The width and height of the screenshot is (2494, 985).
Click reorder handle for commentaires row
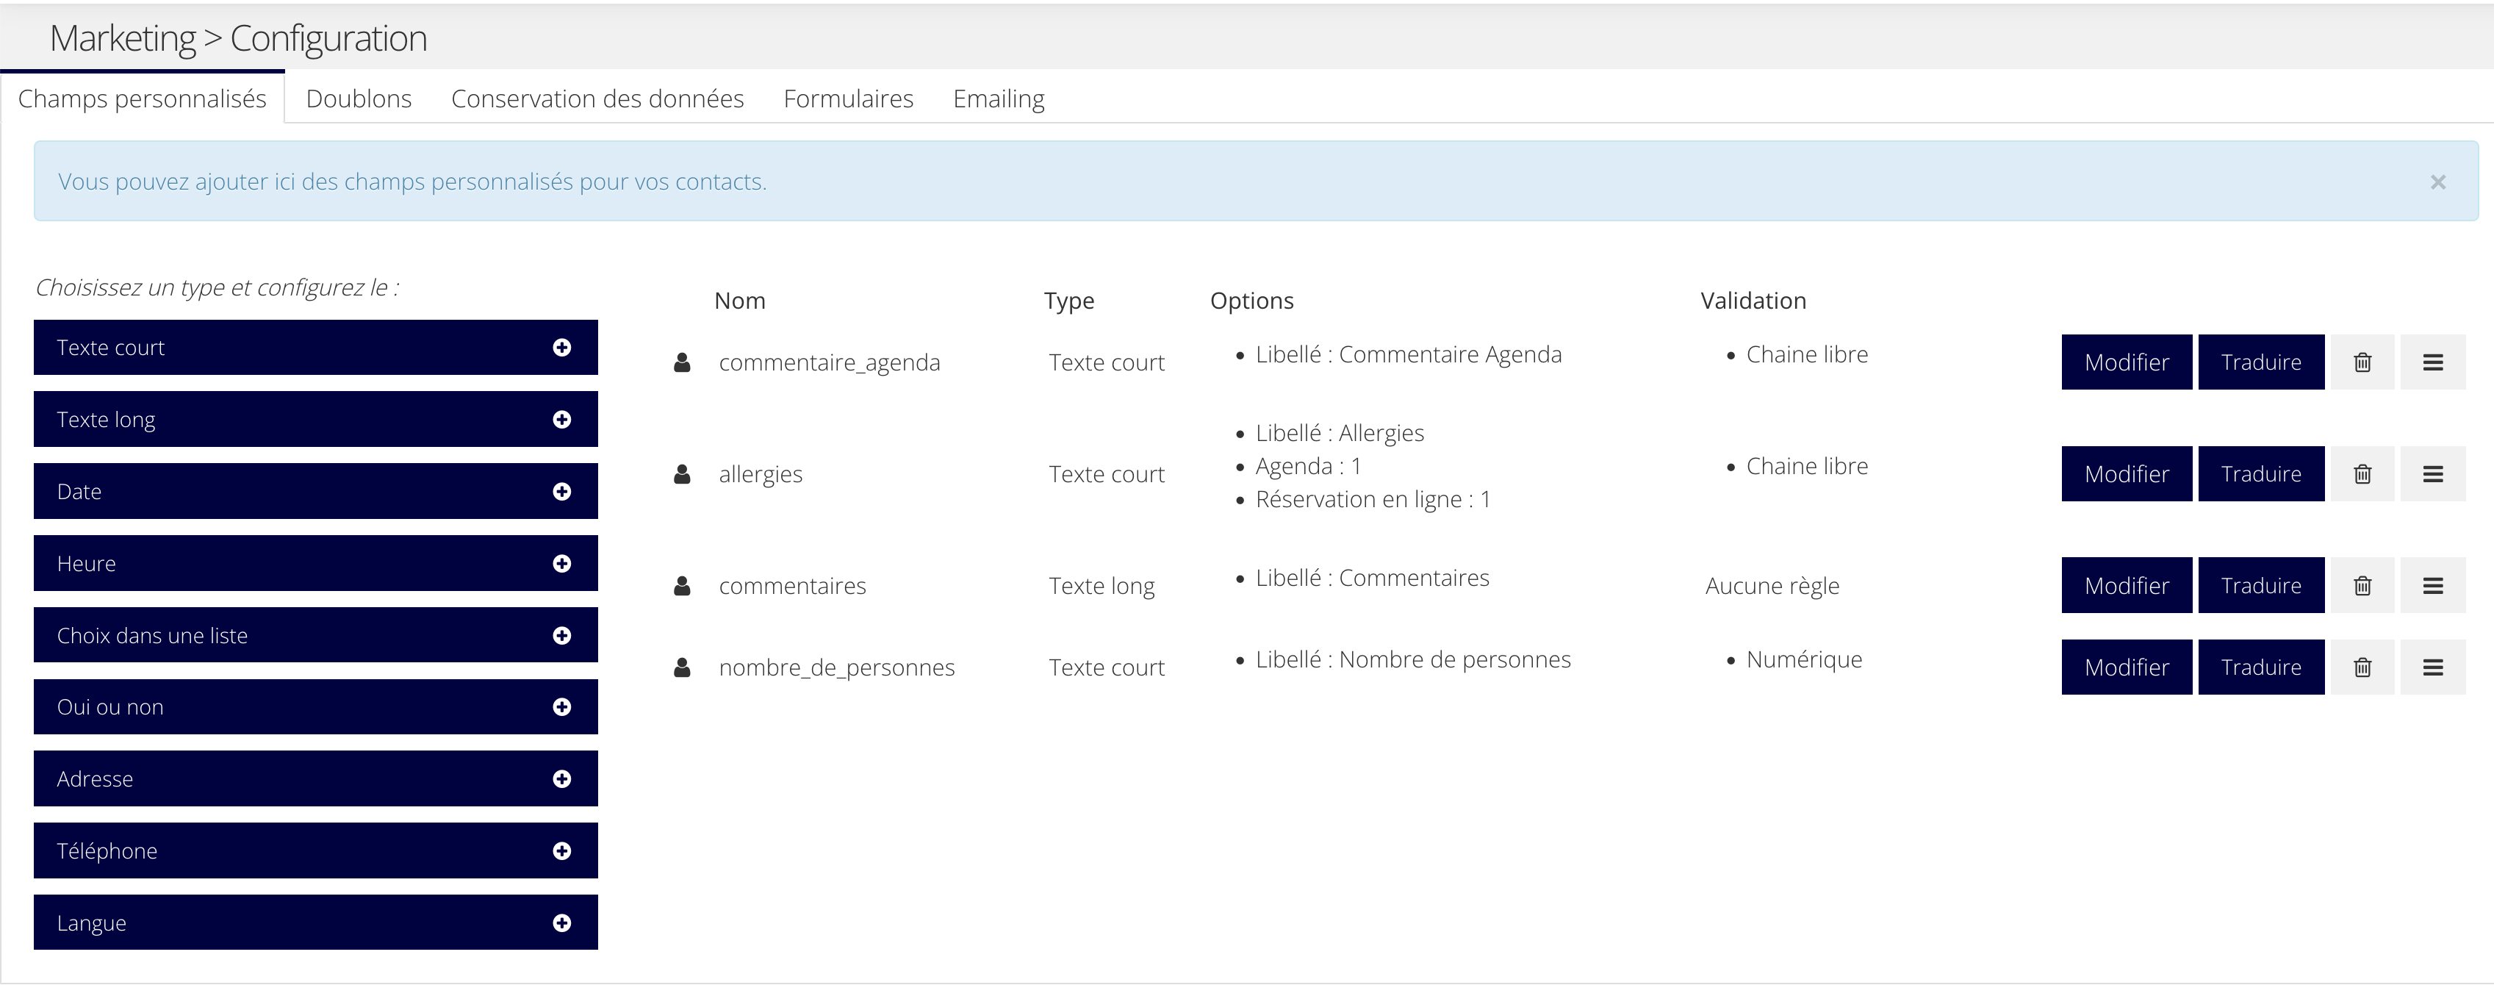pos(2433,585)
